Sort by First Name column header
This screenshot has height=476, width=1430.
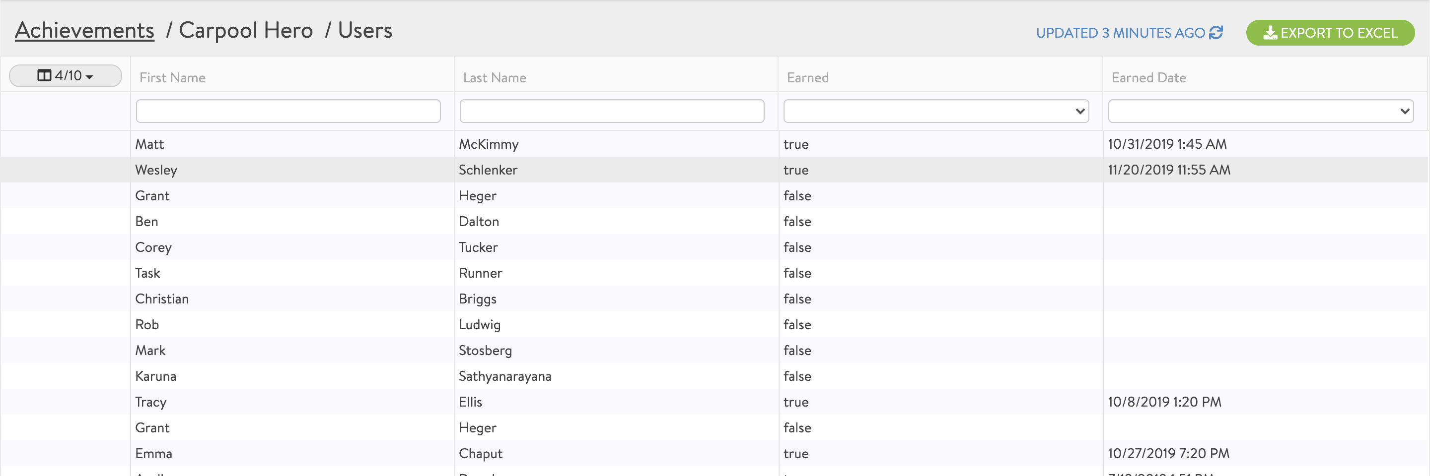[x=173, y=77]
